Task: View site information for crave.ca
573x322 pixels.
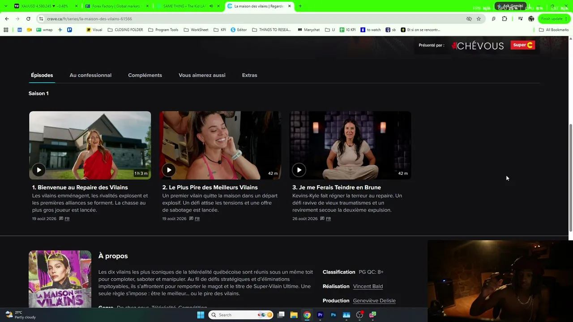Action: click(41, 19)
